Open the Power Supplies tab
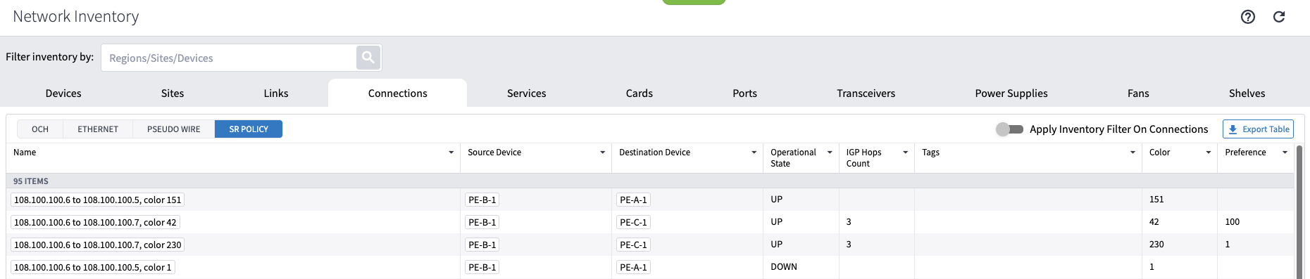 pyautogui.click(x=1011, y=93)
